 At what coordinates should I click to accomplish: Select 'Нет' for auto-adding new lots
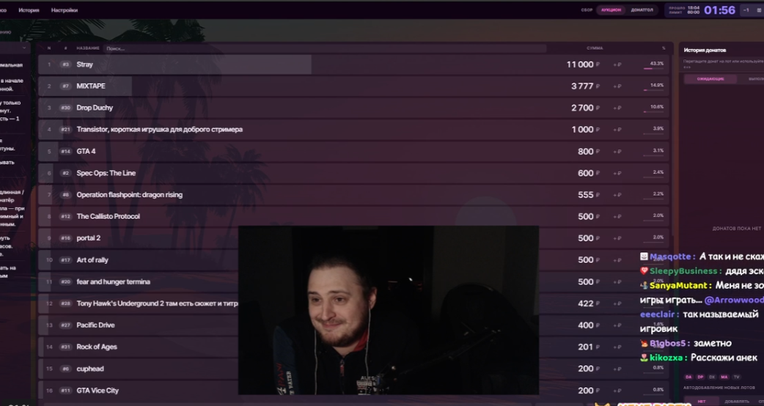[x=702, y=402]
